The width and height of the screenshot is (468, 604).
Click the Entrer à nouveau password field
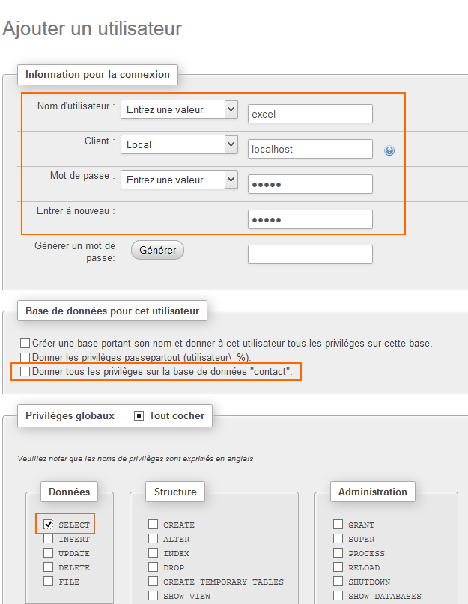(310, 219)
